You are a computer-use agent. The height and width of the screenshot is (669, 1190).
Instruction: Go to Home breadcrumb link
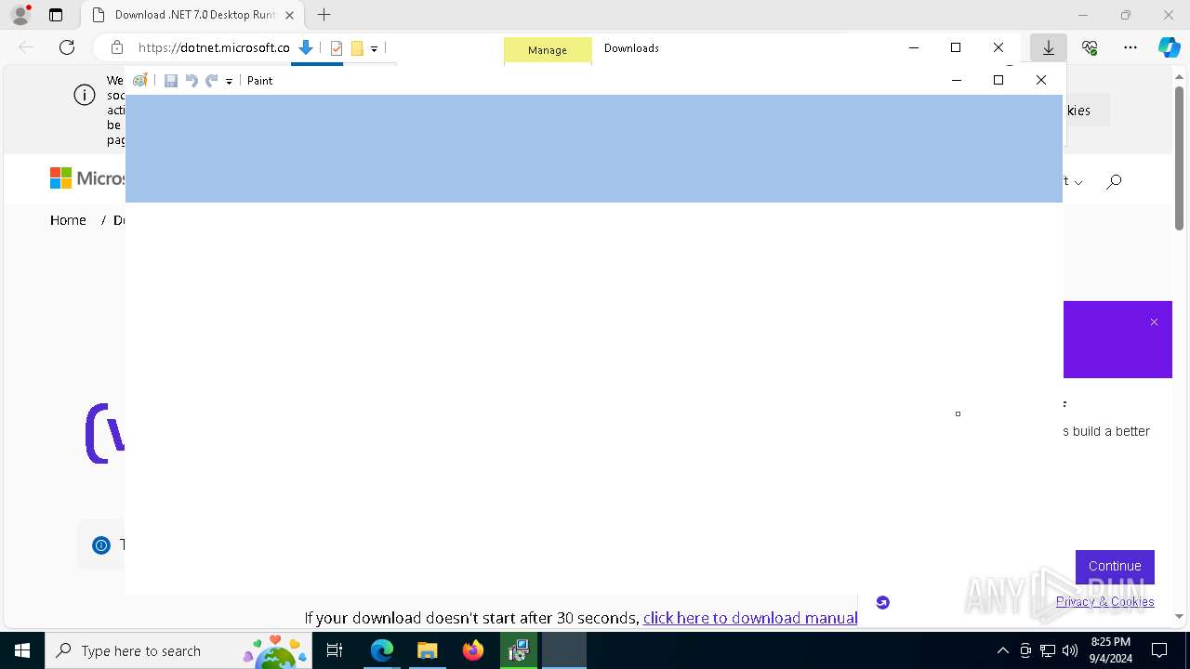pyautogui.click(x=68, y=220)
